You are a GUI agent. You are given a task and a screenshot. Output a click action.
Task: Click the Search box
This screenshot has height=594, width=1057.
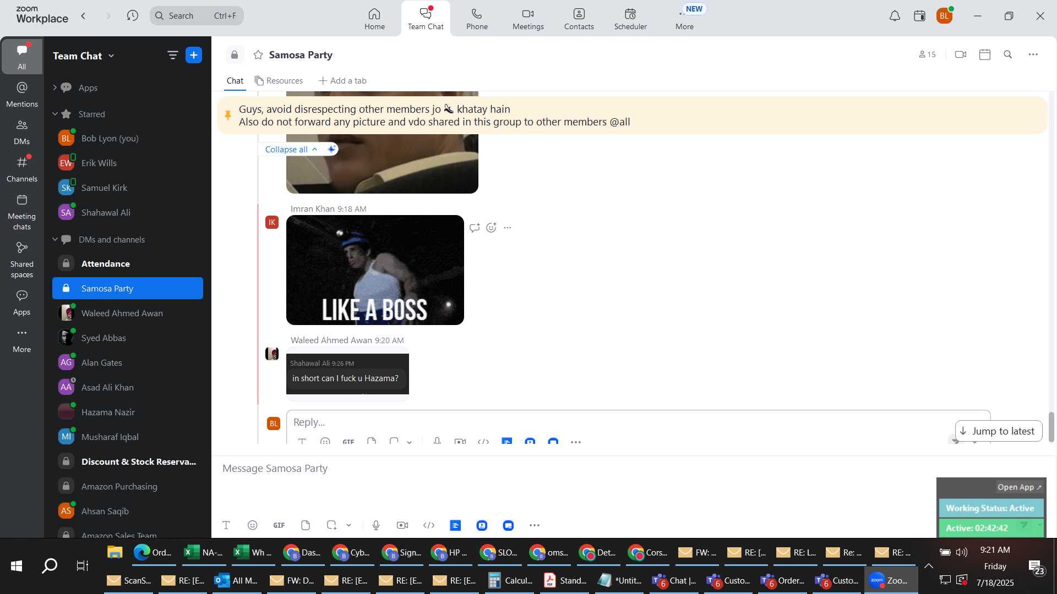[x=197, y=15]
